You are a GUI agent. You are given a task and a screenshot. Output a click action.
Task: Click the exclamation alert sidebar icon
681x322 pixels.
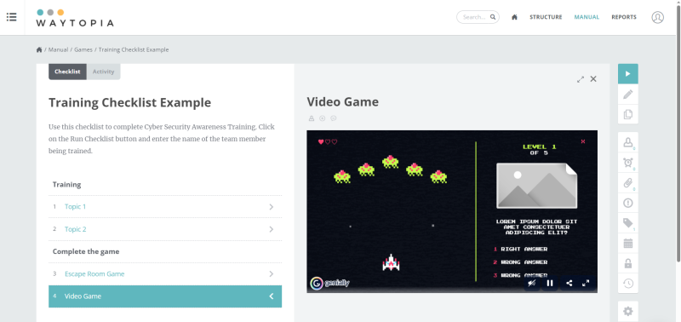tap(628, 203)
